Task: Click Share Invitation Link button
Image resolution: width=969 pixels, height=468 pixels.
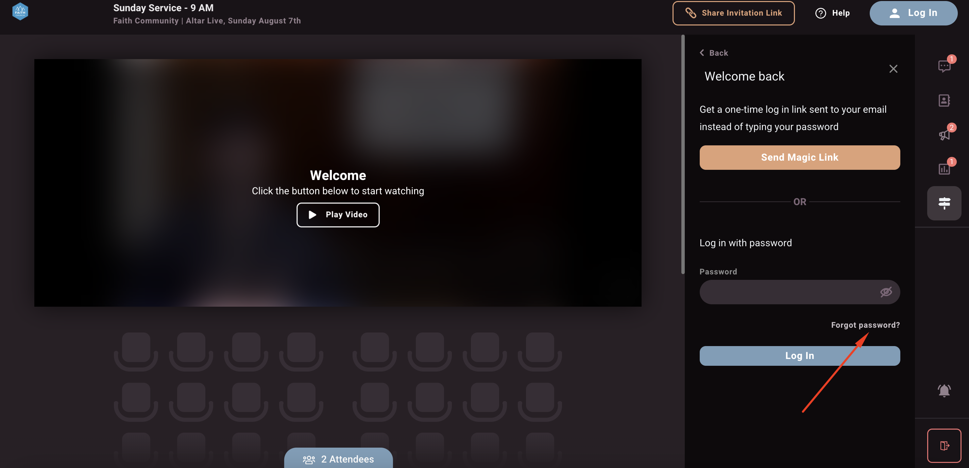Action: click(733, 13)
